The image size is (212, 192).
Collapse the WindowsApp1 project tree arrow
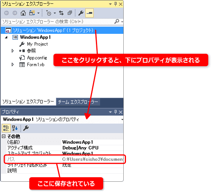coord(6,37)
